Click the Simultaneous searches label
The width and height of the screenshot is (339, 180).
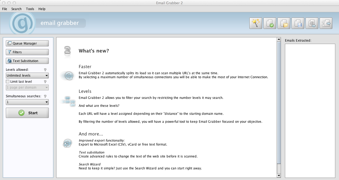pos(24,96)
